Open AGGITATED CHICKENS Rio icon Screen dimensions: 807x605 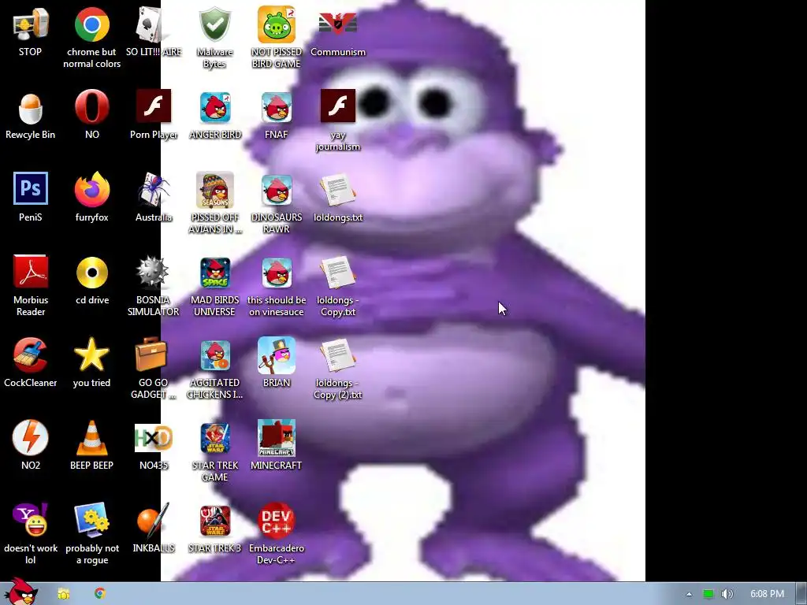pos(215,355)
